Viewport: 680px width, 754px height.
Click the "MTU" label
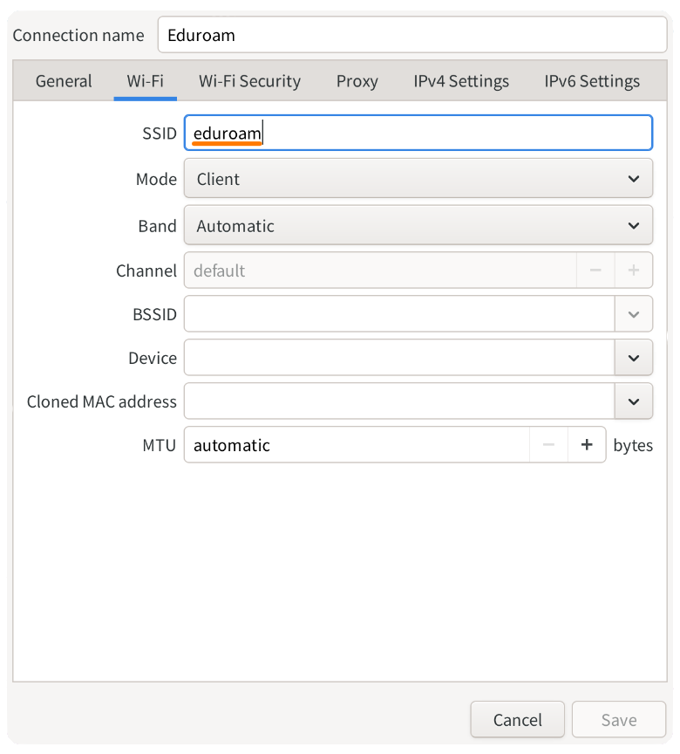click(160, 445)
